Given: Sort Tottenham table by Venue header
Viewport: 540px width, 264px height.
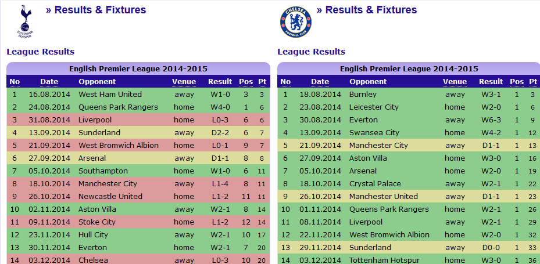Looking at the screenshot, I should 184,82.
